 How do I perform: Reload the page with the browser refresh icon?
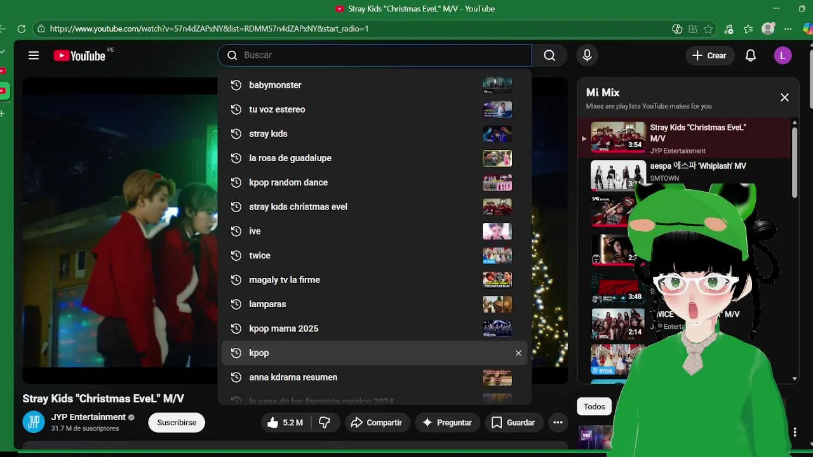pyautogui.click(x=21, y=29)
